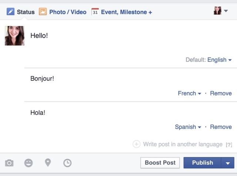Open the emoji feeling picker icon
The width and height of the screenshot is (237, 176).
29,163
